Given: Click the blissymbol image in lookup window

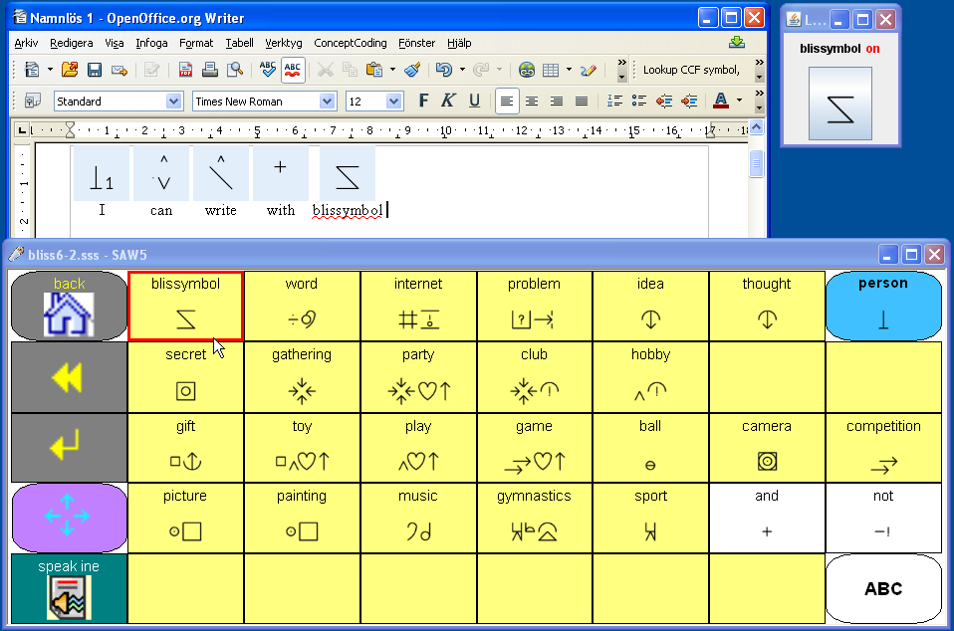Looking at the screenshot, I should 839,104.
